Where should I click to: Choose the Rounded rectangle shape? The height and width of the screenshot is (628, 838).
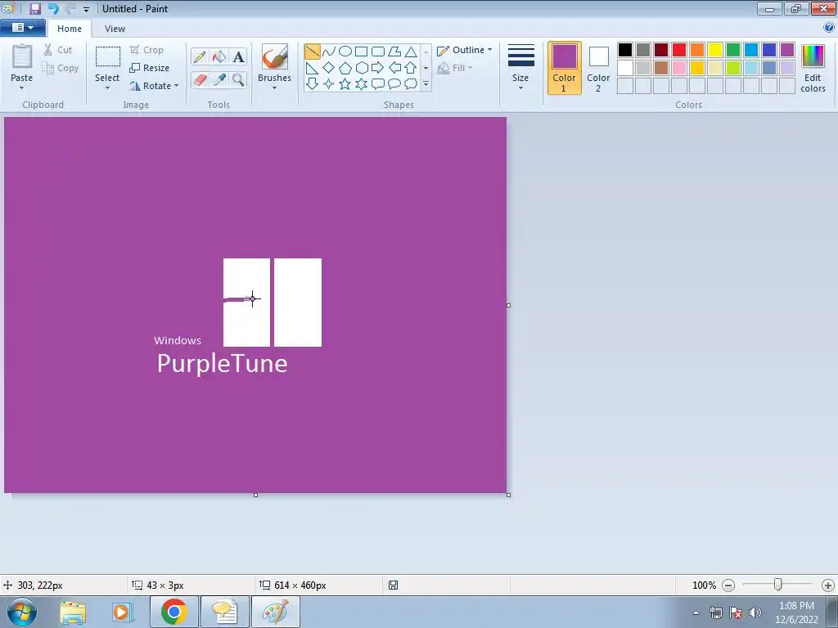point(378,52)
